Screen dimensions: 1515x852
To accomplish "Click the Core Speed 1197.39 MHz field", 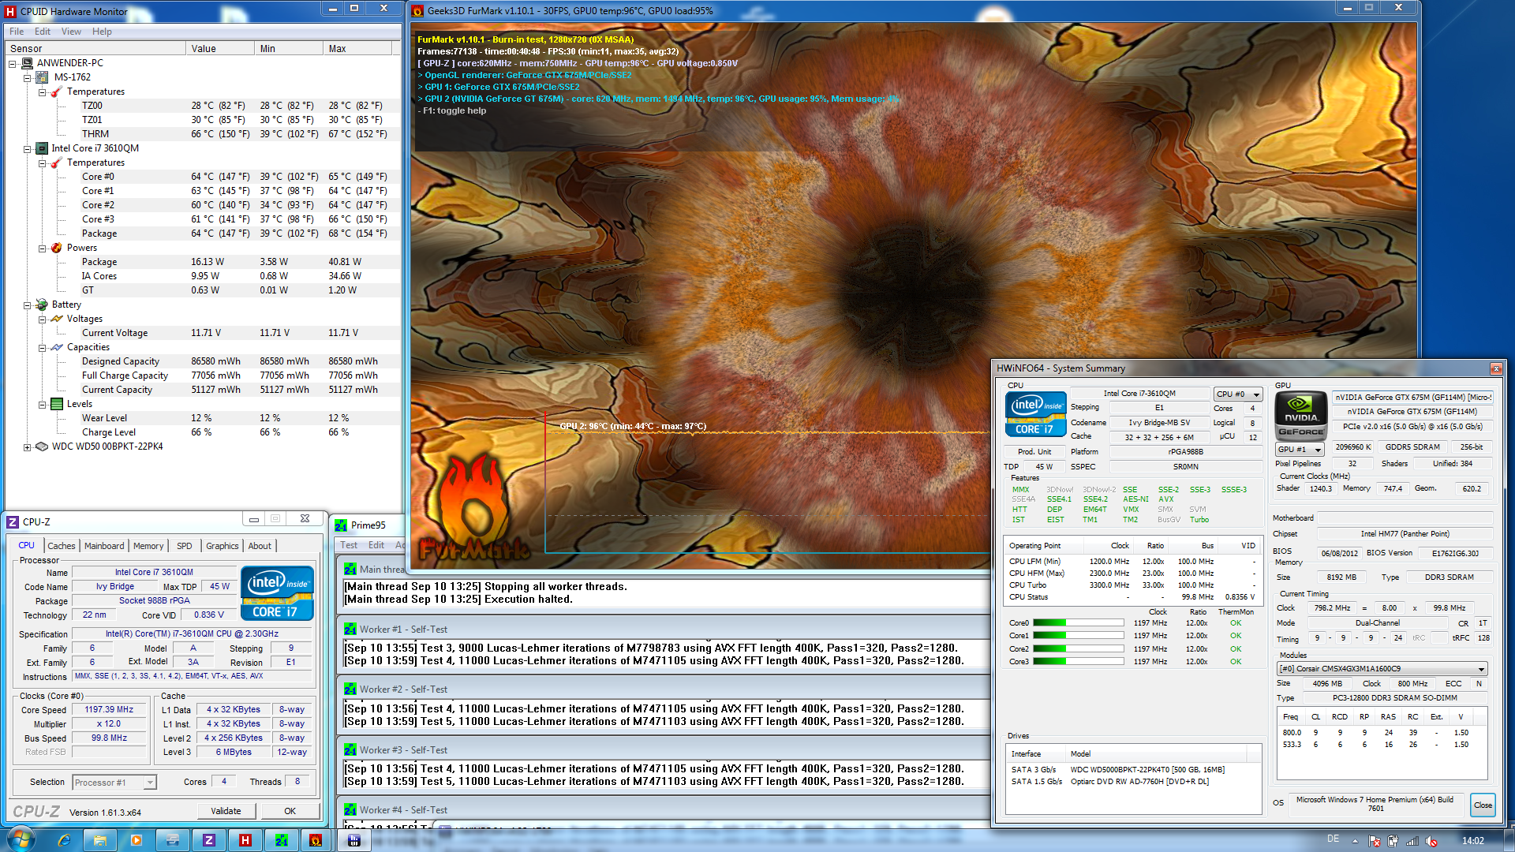I will 109,710.
